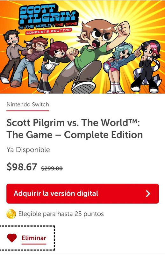This screenshot has height=255, width=165.
Task: Click the $98.67 sale price
Action: tap(22, 167)
